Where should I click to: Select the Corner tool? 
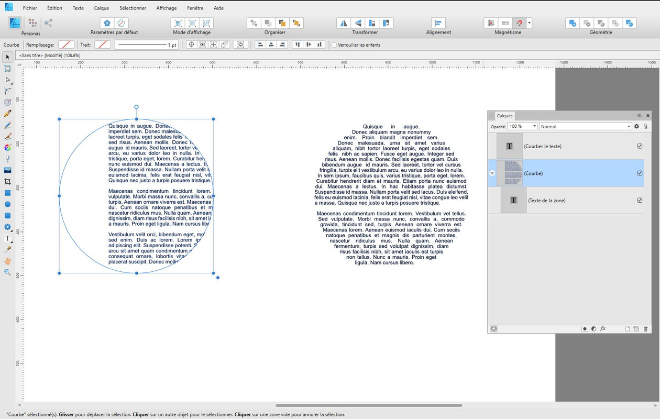(7, 91)
